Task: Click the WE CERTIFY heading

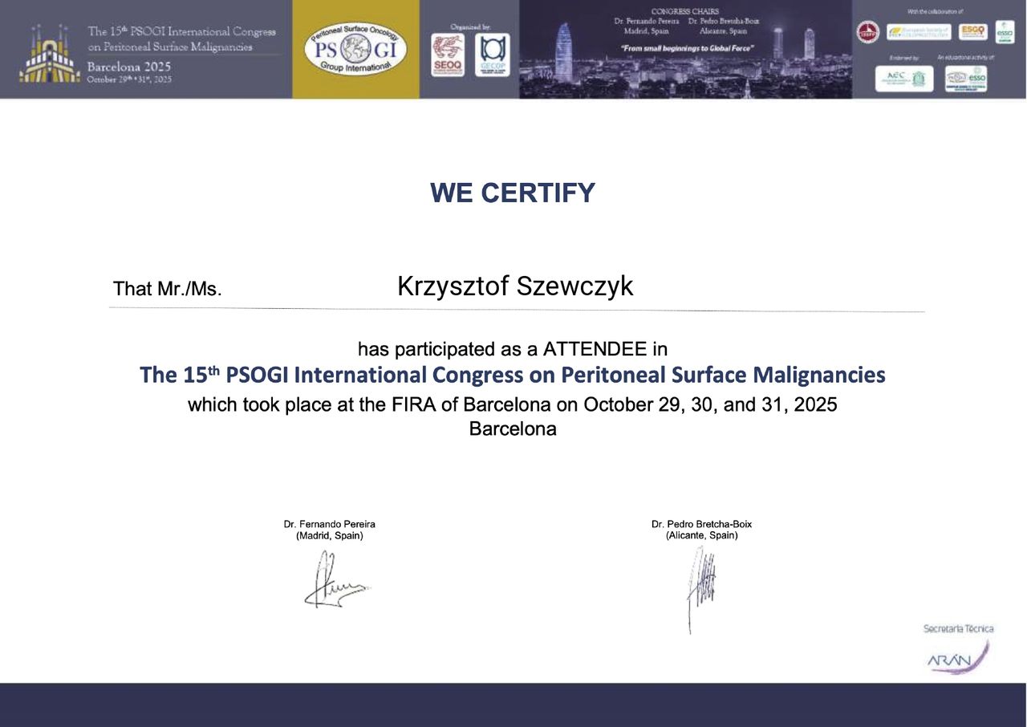Action: pos(513,193)
